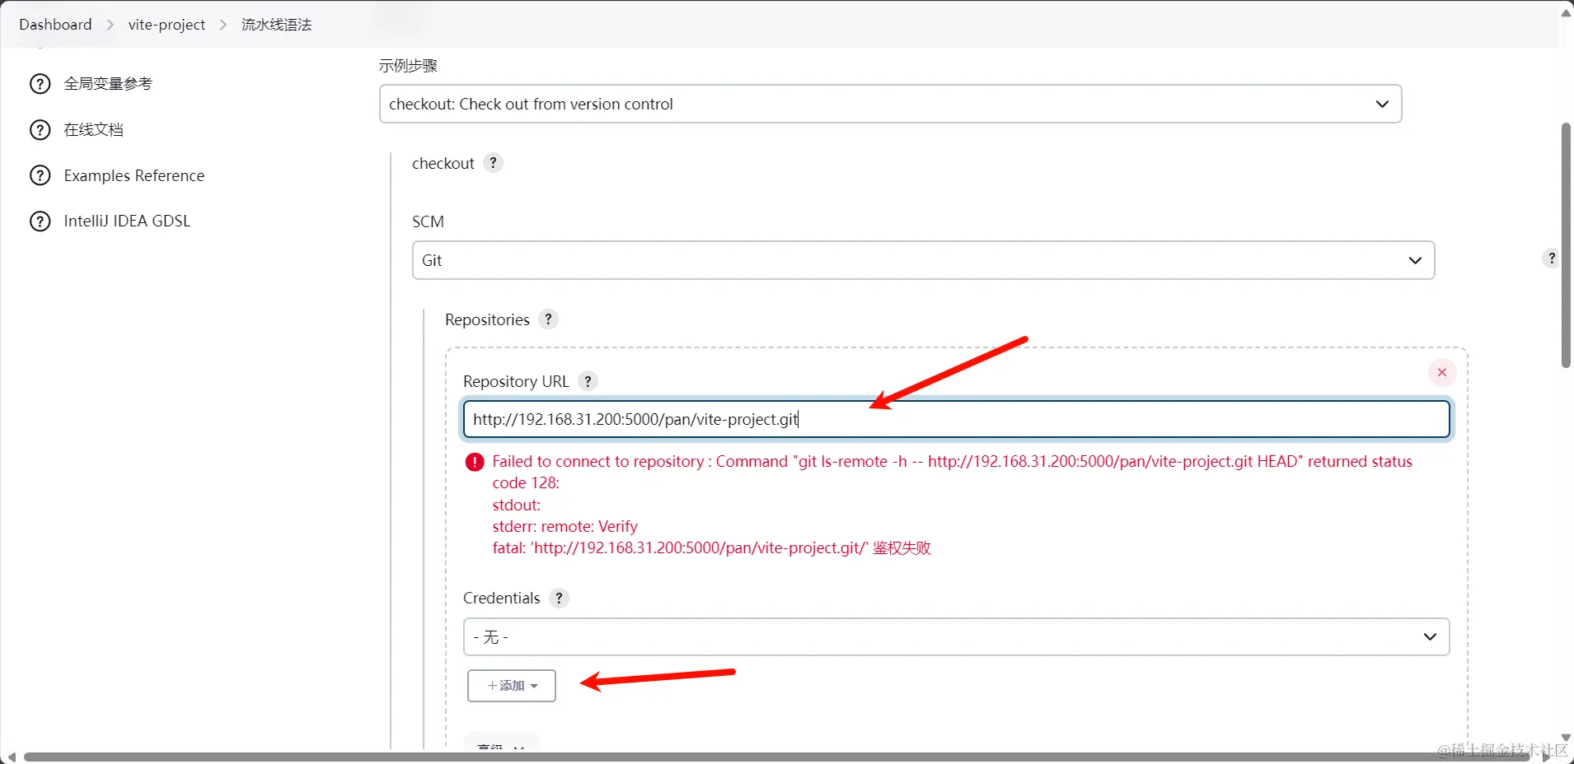The height and width of the screenshot is (764, 1574).
Task: Click the 添加 credentials button
Action: tap(512, 686)
